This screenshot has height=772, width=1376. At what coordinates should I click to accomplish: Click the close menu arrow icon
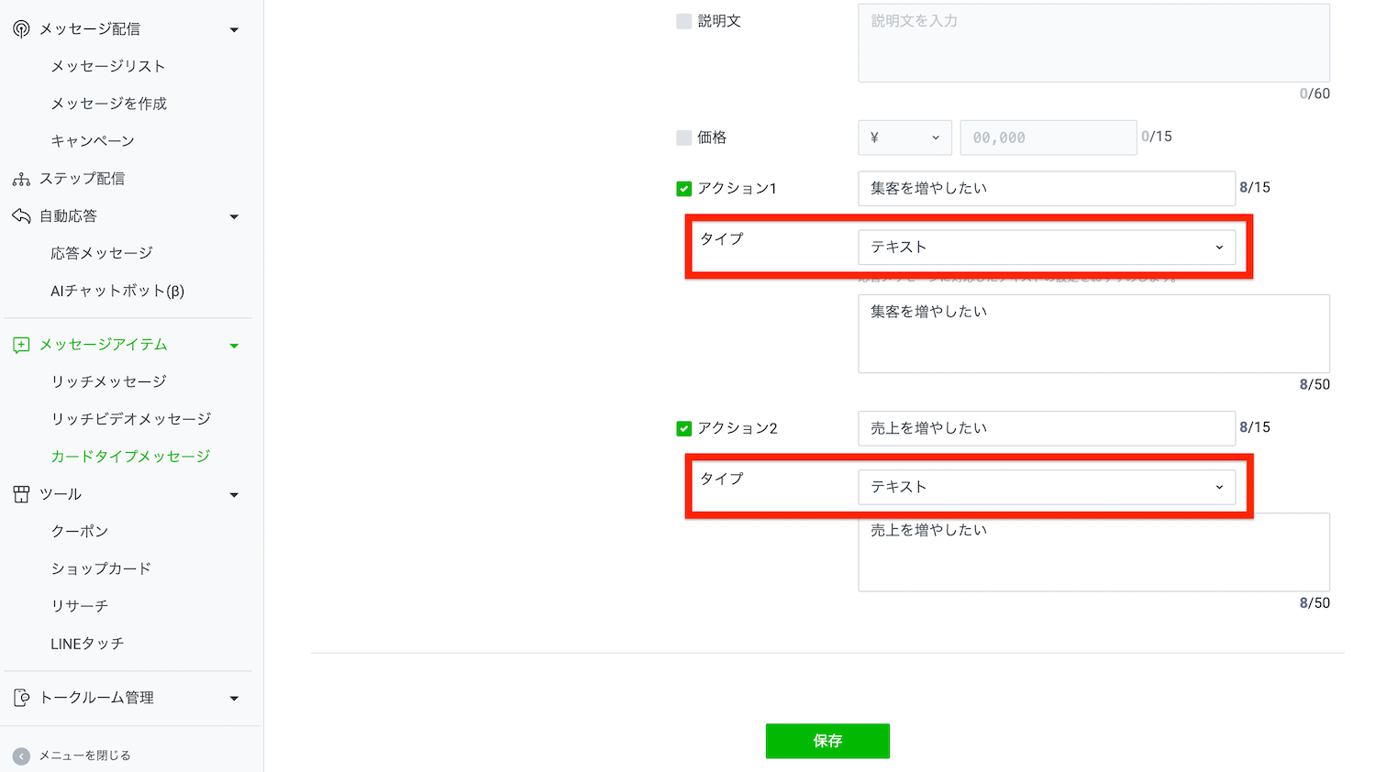pos(21,755)
